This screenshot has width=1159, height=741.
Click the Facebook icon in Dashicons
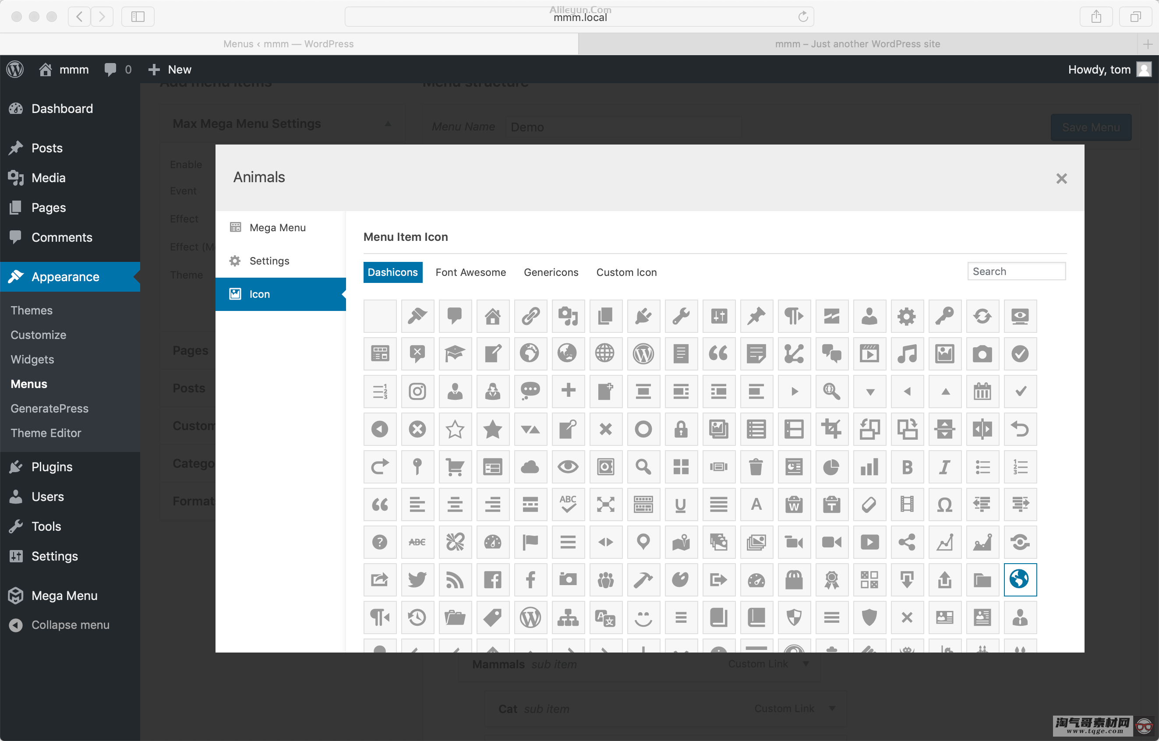click(491, 579)
